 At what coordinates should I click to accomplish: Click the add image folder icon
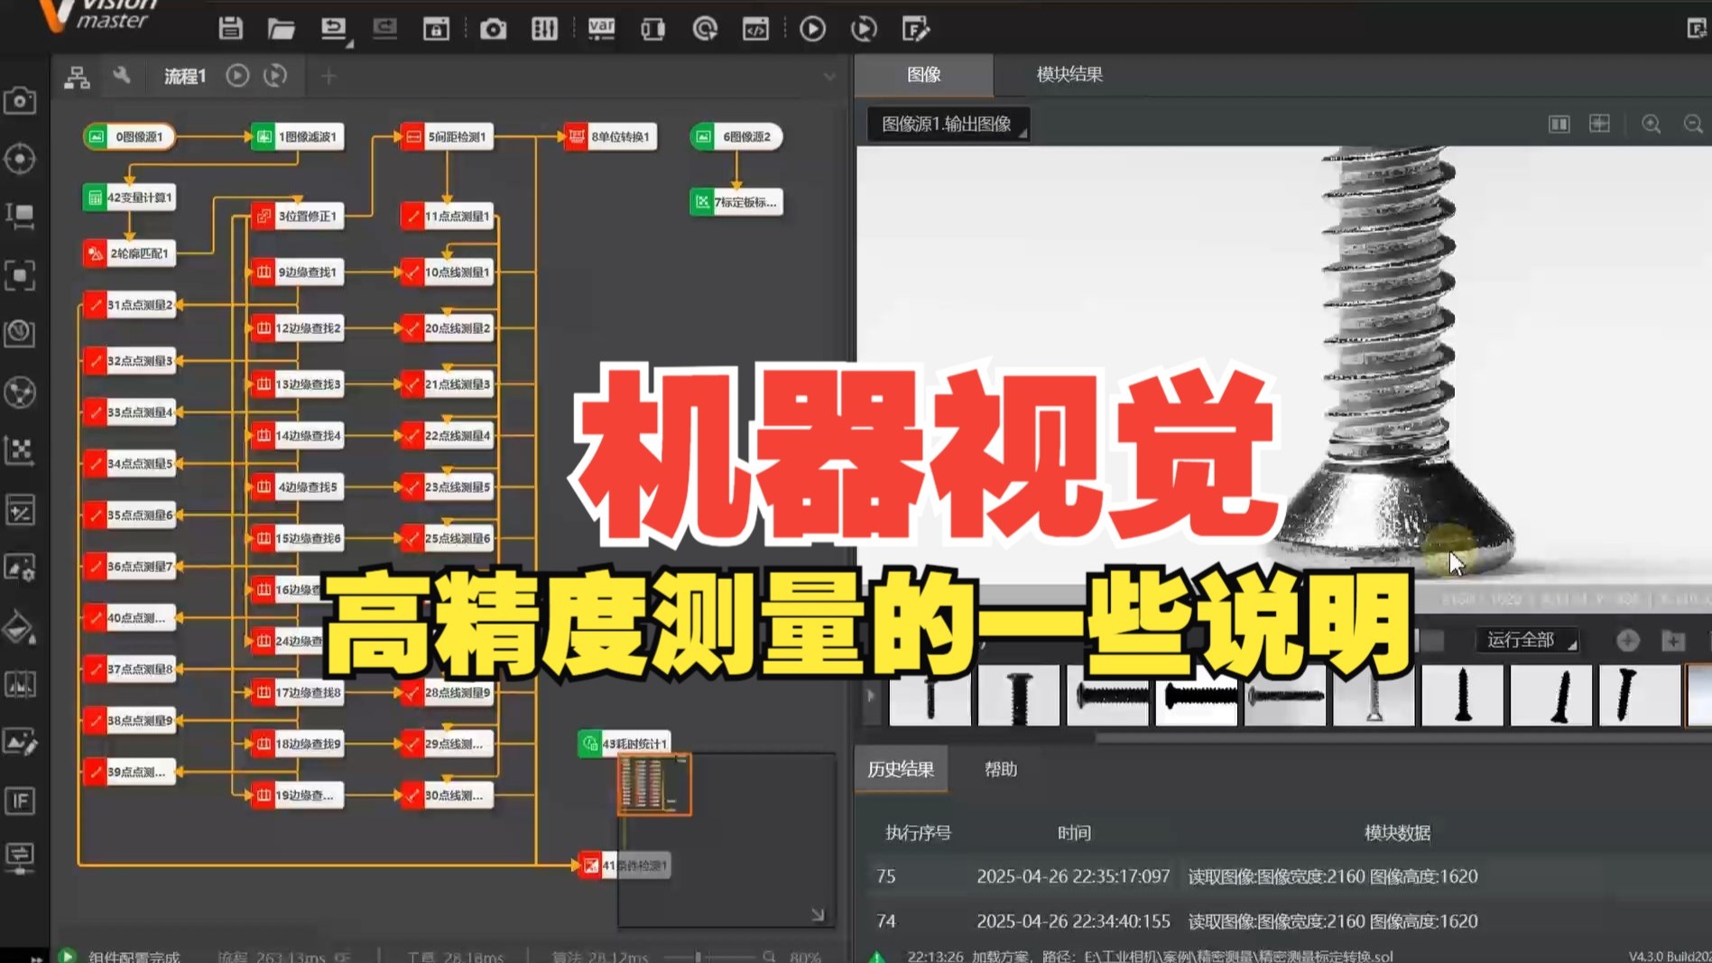click(1674, 640)
